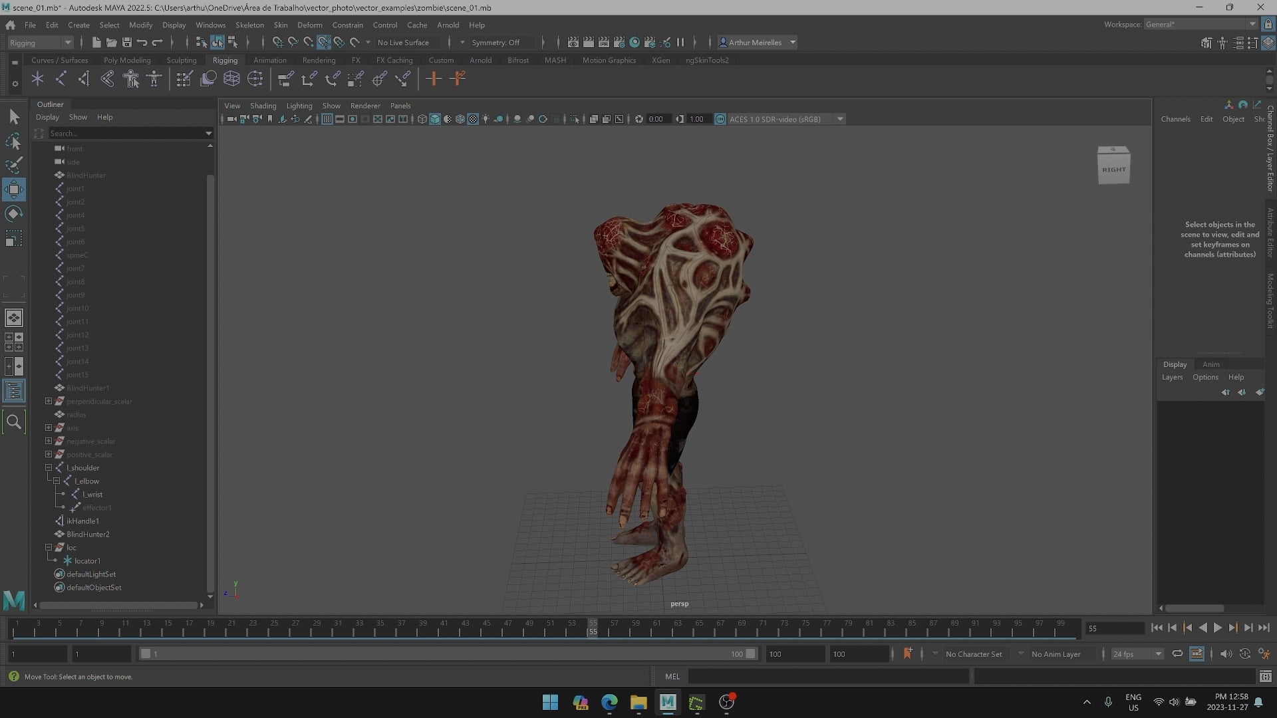The image size is (1277, 718).
Task: Toggle textured display in viewport toolbar
Action: [473, 120]
